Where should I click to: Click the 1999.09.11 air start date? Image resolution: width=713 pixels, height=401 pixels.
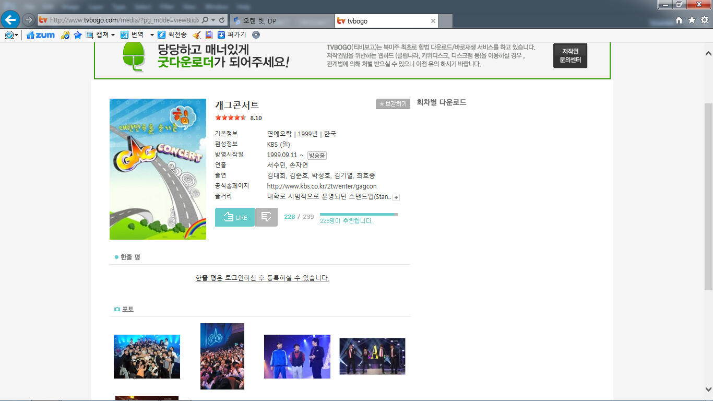point(282,155)
